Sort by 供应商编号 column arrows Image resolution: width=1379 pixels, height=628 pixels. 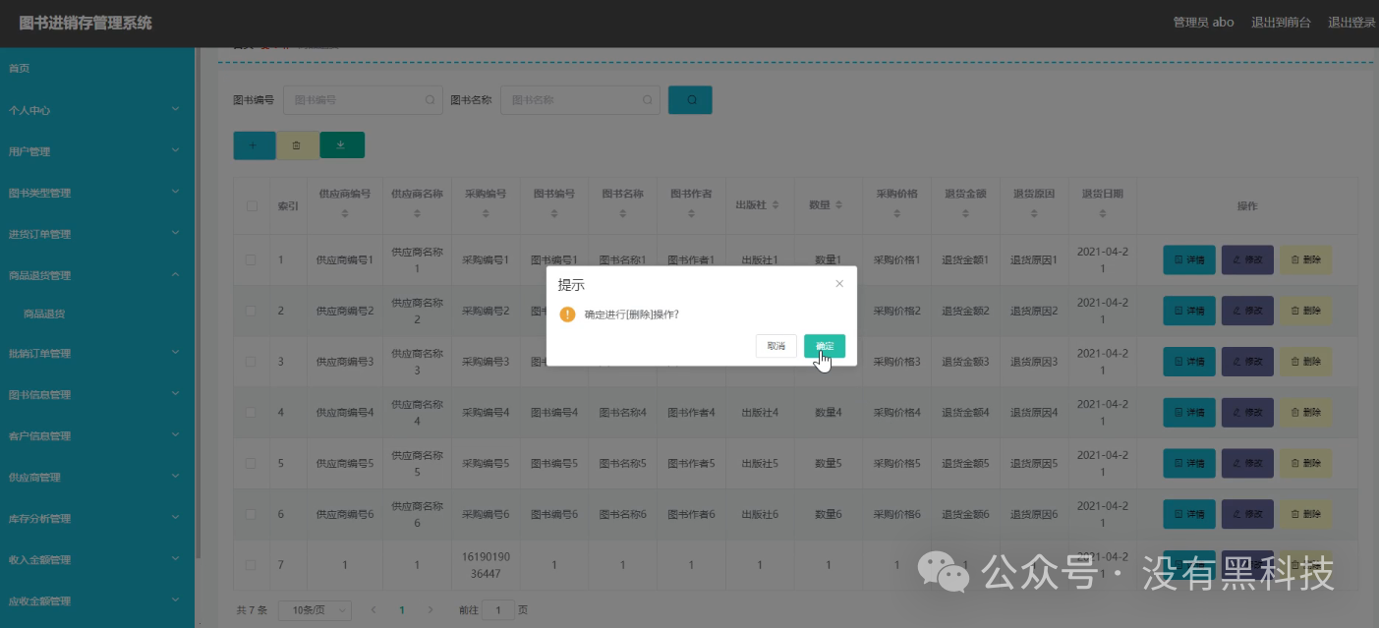click(345, 213)
